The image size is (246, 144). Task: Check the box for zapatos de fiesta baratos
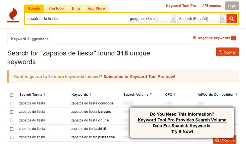[12, 112]
